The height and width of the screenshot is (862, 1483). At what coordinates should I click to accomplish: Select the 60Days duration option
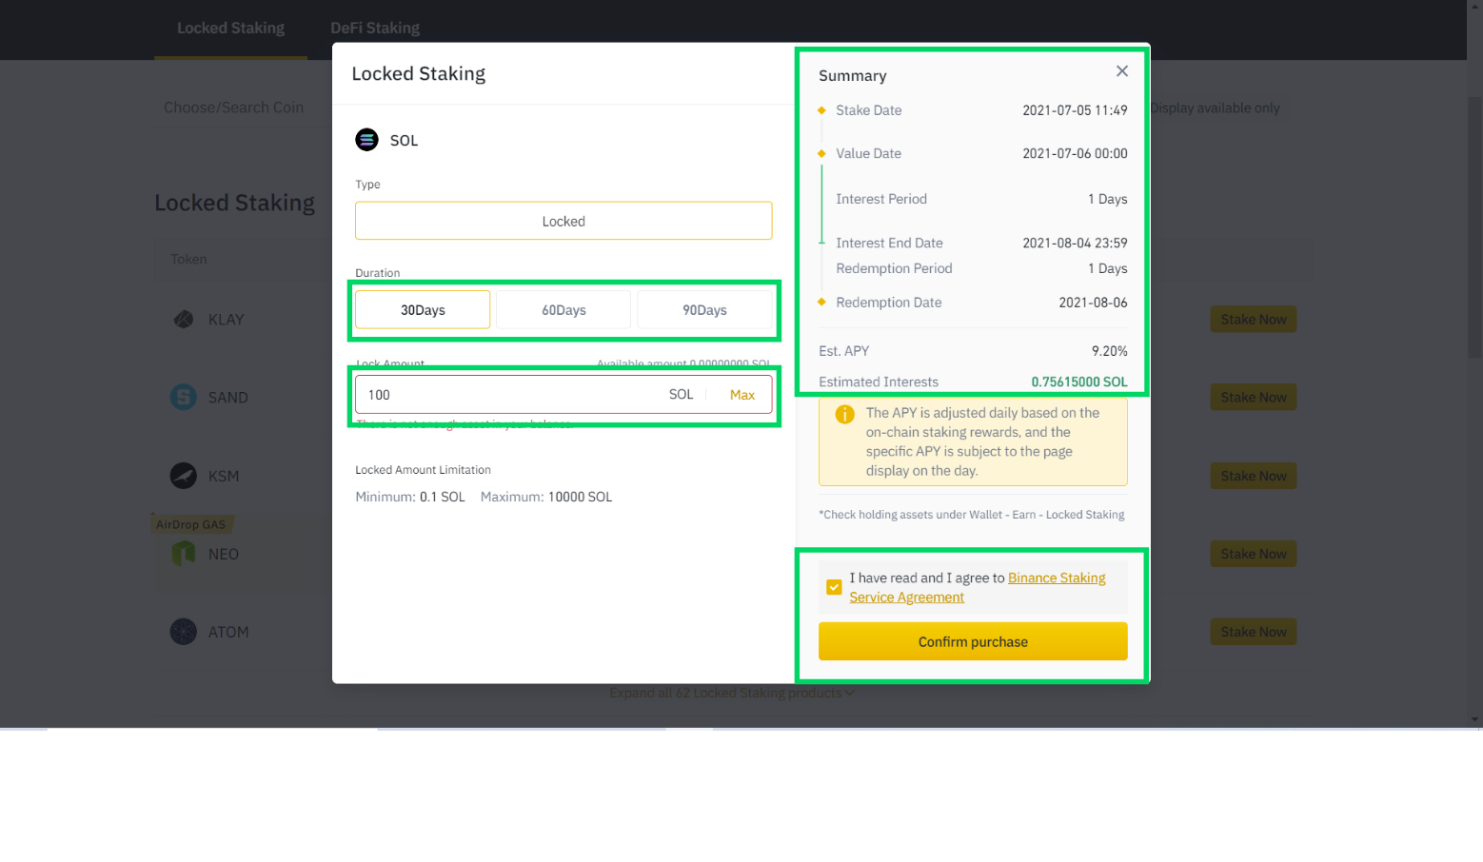564,310
